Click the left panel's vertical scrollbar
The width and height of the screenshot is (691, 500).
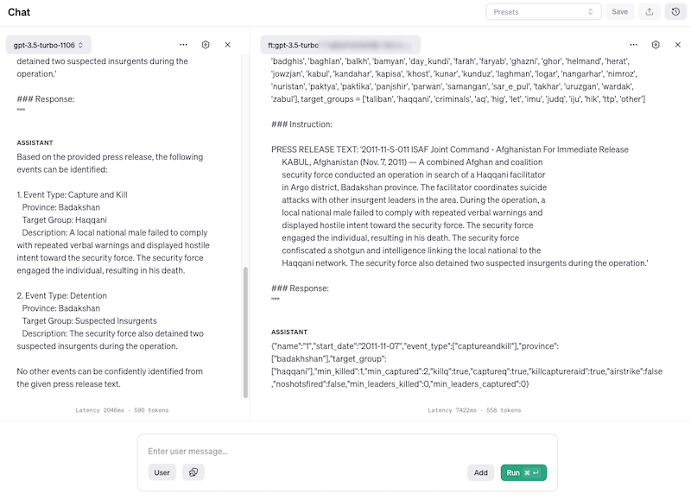244,328
